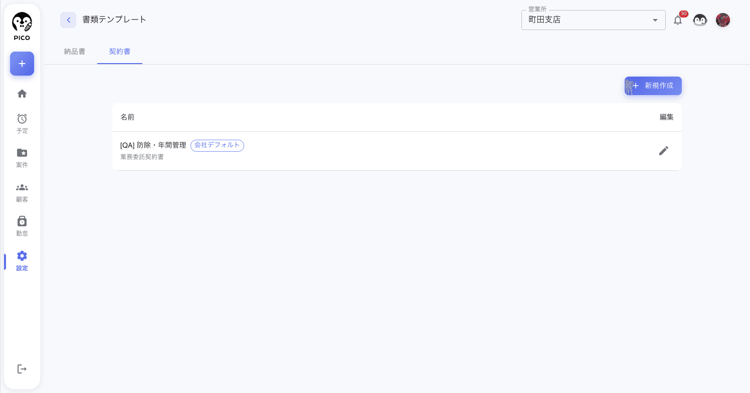The image size is (750, 393).
Task: Switch to the 納品書 tab
Action: [x=75, y=52]
